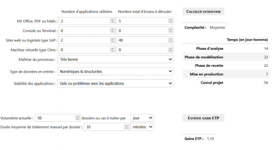
Task: Click the Console ou Terminal applications field
Action: click(84, 31)
